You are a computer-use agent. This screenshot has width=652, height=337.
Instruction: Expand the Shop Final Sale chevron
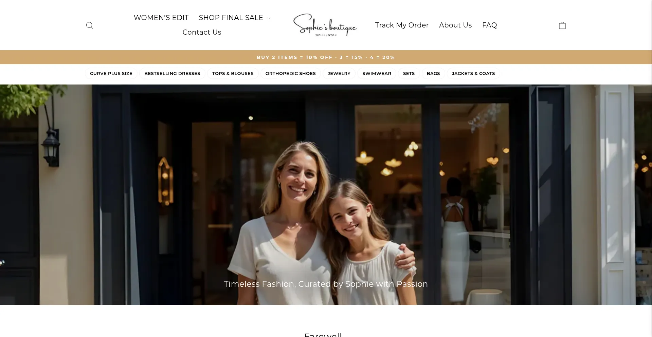[269, 18]
